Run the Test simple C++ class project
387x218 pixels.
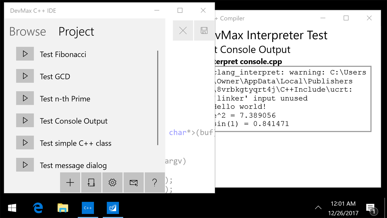(25, 143)
